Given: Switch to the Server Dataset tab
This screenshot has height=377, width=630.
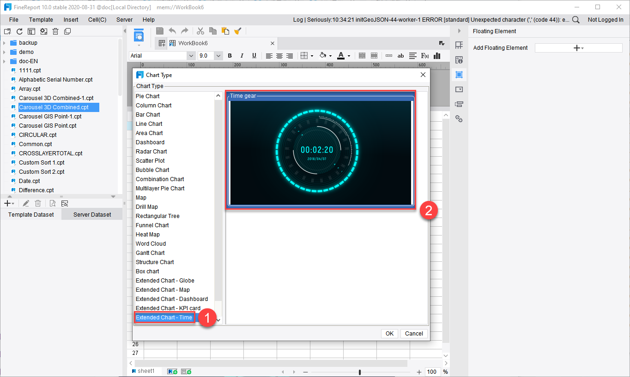Looking at the screenshot, I should 92,214.
